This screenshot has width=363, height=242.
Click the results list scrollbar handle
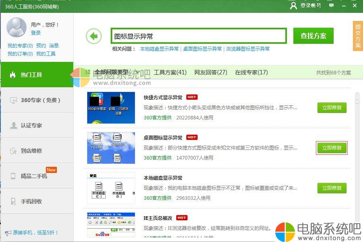357,99
